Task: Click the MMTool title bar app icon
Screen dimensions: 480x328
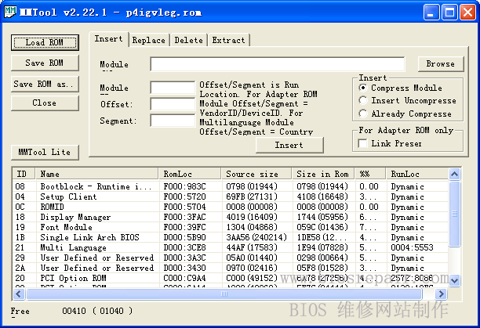Action: point(10,13)
